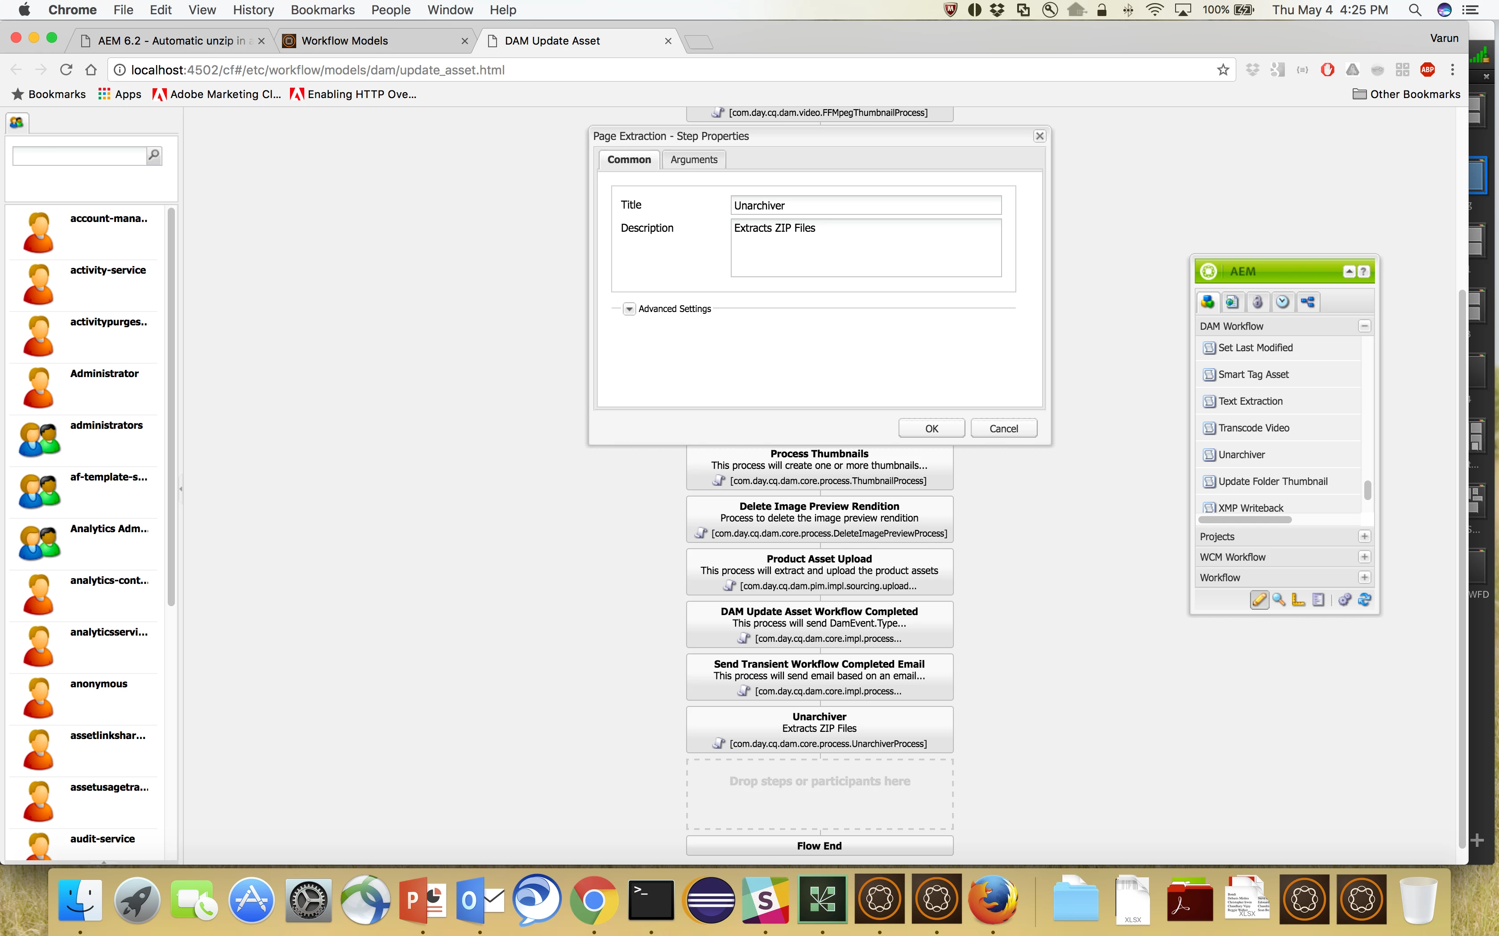This screenshot has width=1499, height=936.
Task: Switch to magnifier Preview mode icon
Action: [1279, 599]
